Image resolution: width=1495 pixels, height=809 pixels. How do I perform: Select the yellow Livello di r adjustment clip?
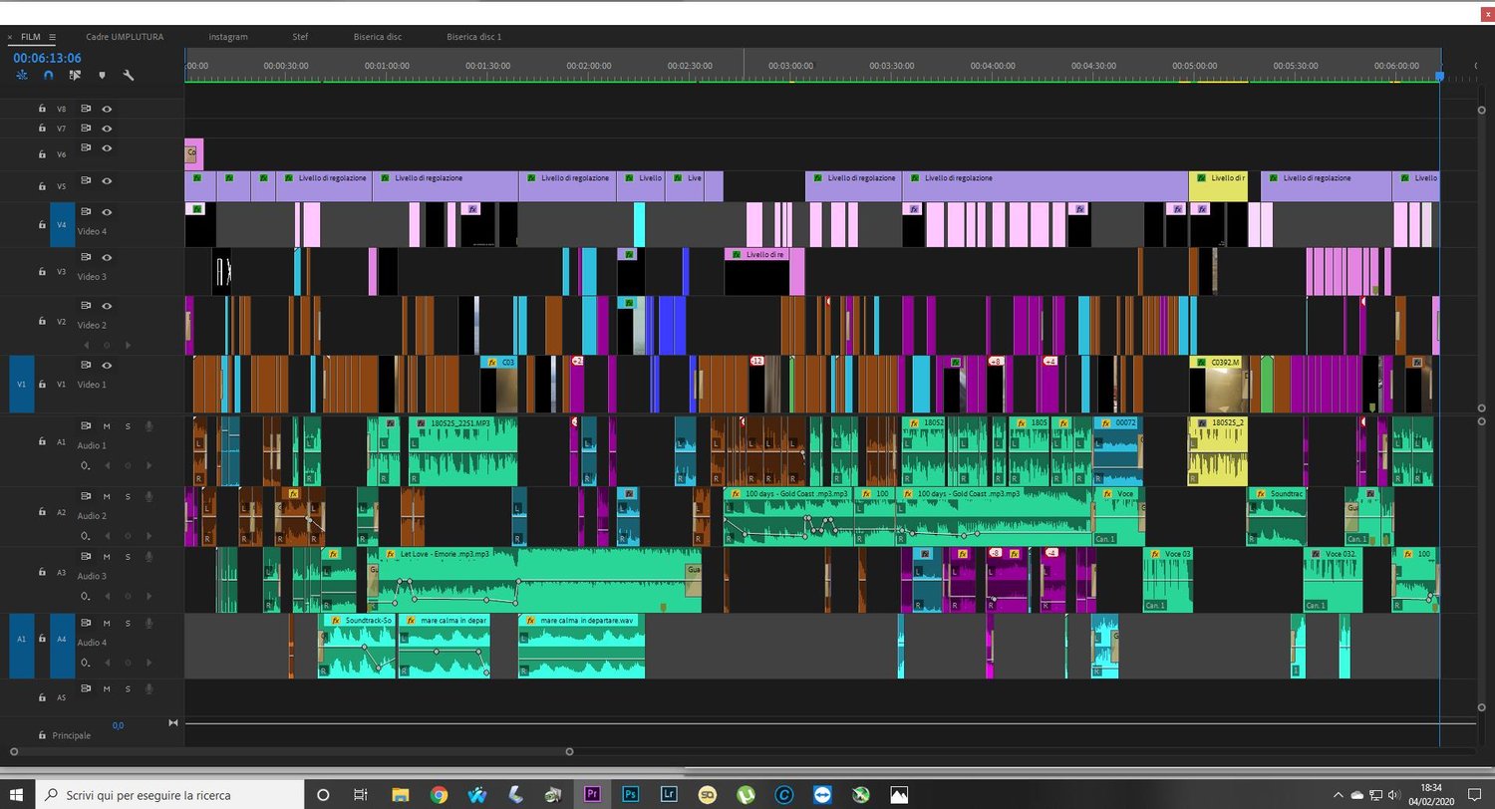coord(1218,186)
